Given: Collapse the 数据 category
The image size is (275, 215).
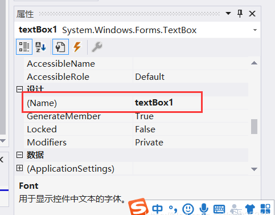Looking at the screenshot, I should 19,155.
